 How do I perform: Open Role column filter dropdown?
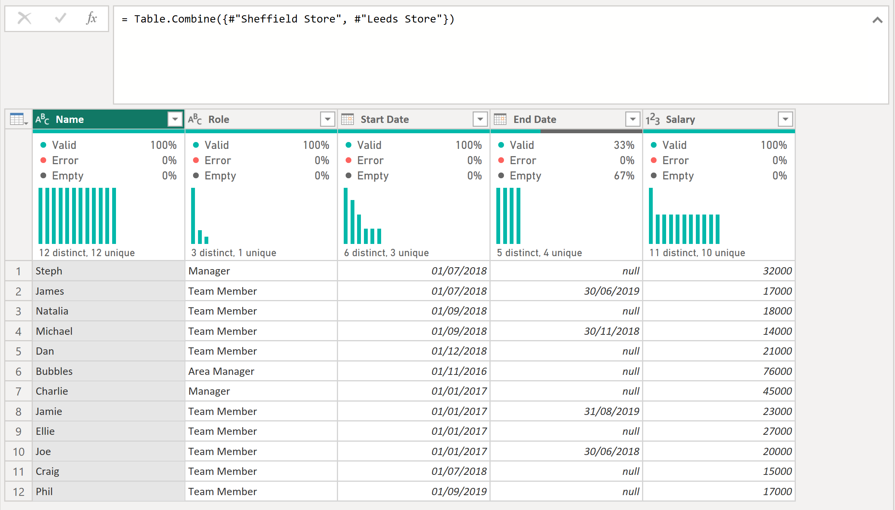click(x=328, y=119)
